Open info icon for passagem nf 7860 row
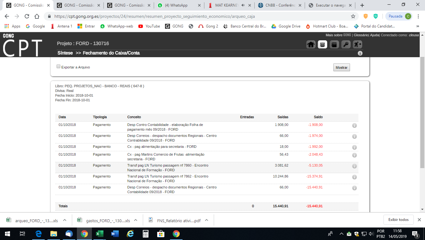This screenshot has height=240, width=425. pyautogui.click(x=354, y=166)
